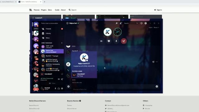199x112 pixels.
Task: Open the BetterDiscord2 server link
Action: coord(34,109)
